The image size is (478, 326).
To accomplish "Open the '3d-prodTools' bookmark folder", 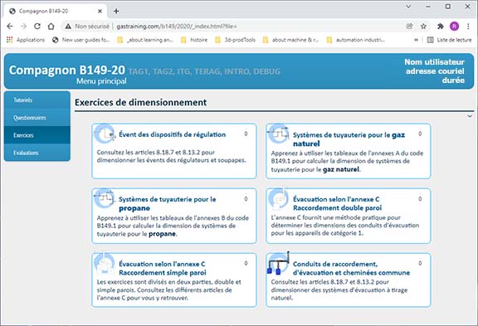I will (235, 40).
